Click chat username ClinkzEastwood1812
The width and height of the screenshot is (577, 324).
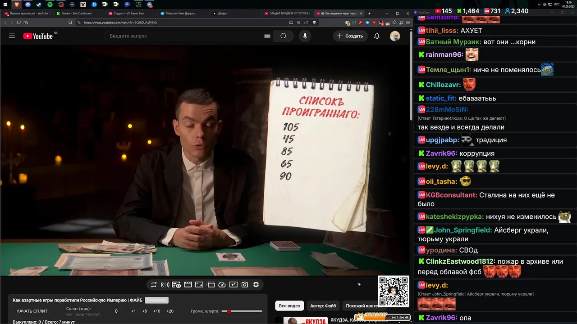tap(461, 261)
